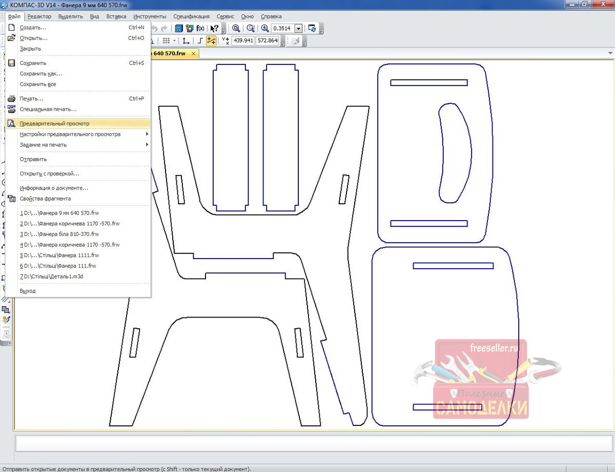This screenshot has height=472, width=615.
Task: Click the local coordinate system icon
Action: click(x=186, y=41)
